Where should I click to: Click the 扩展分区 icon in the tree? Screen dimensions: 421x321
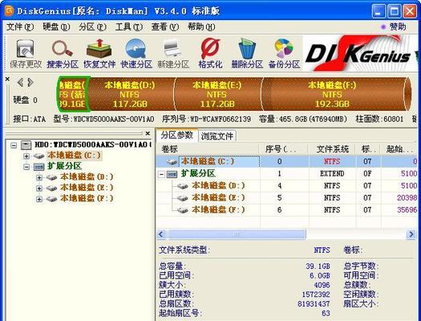[x=39, y=167]
